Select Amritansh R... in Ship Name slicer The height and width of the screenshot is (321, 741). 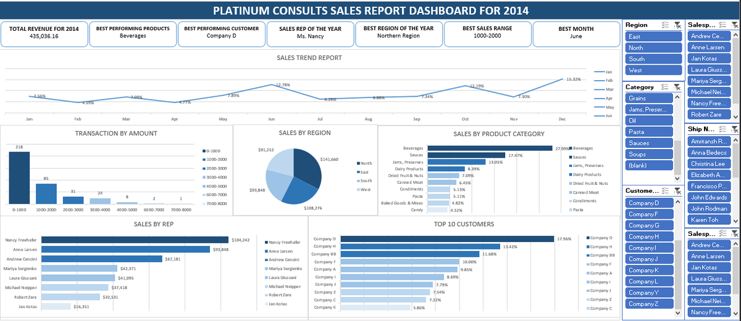tap(708, 141)
